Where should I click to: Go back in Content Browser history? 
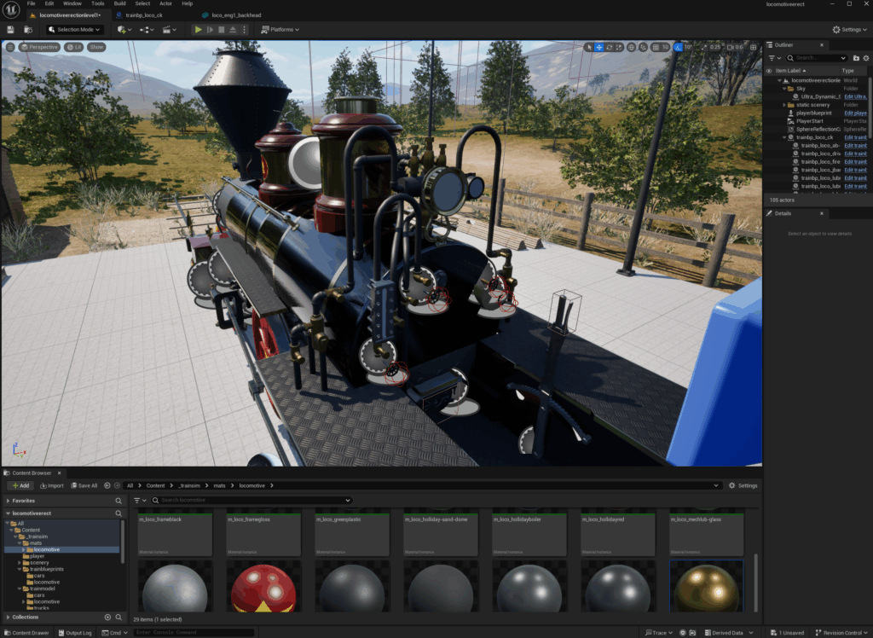107,486
